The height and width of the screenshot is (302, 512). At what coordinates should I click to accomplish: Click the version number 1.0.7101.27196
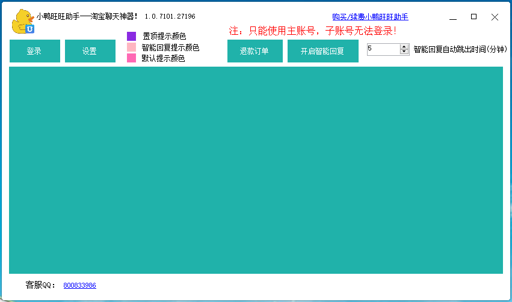point(170,16)
